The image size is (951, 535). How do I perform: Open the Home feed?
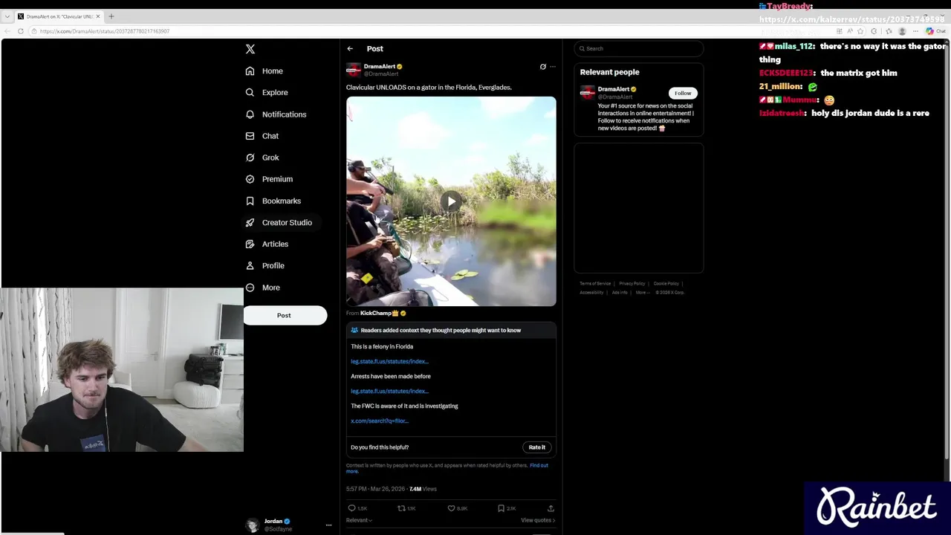click(264, 71)
